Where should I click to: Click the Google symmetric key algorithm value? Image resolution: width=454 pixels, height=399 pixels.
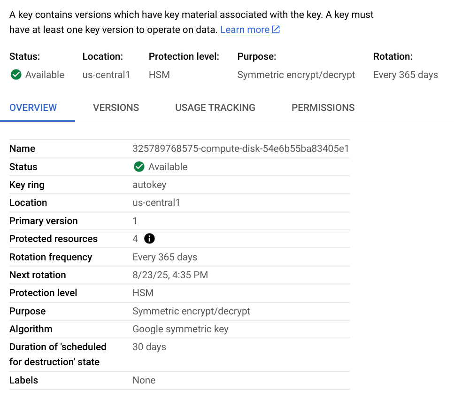180,329
